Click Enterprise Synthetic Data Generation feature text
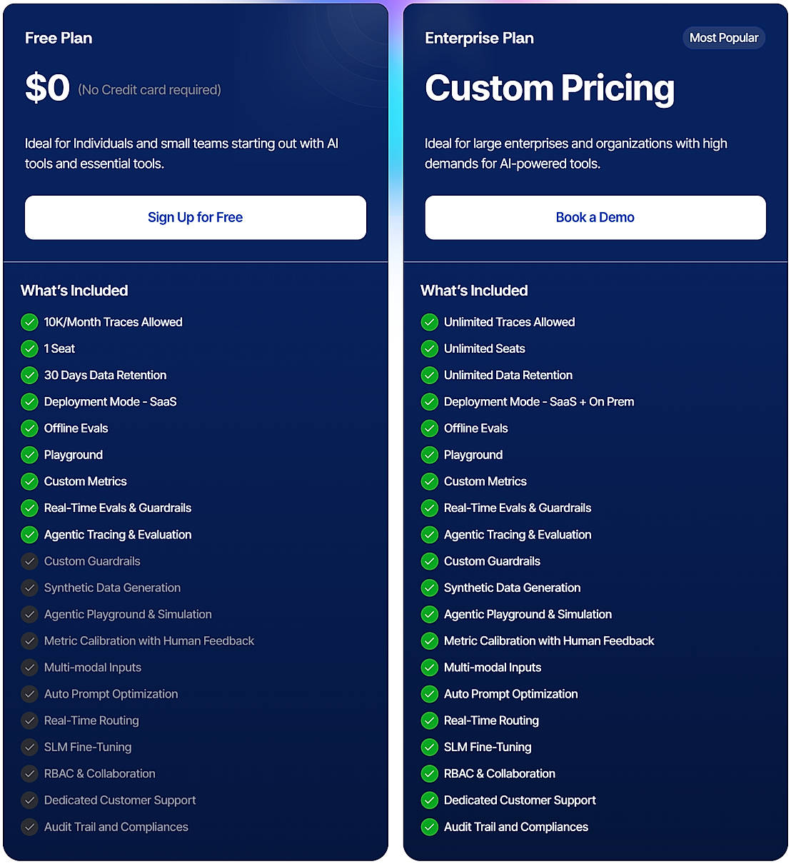Screen dimensions: 791x864 click(512, 588)
